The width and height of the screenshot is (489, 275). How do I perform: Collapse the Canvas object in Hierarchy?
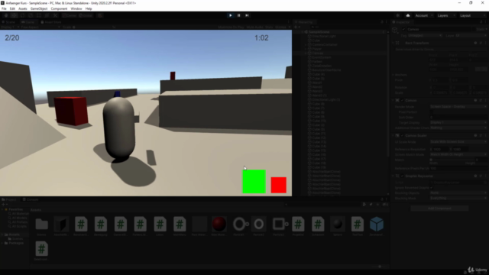click(306, 53)
